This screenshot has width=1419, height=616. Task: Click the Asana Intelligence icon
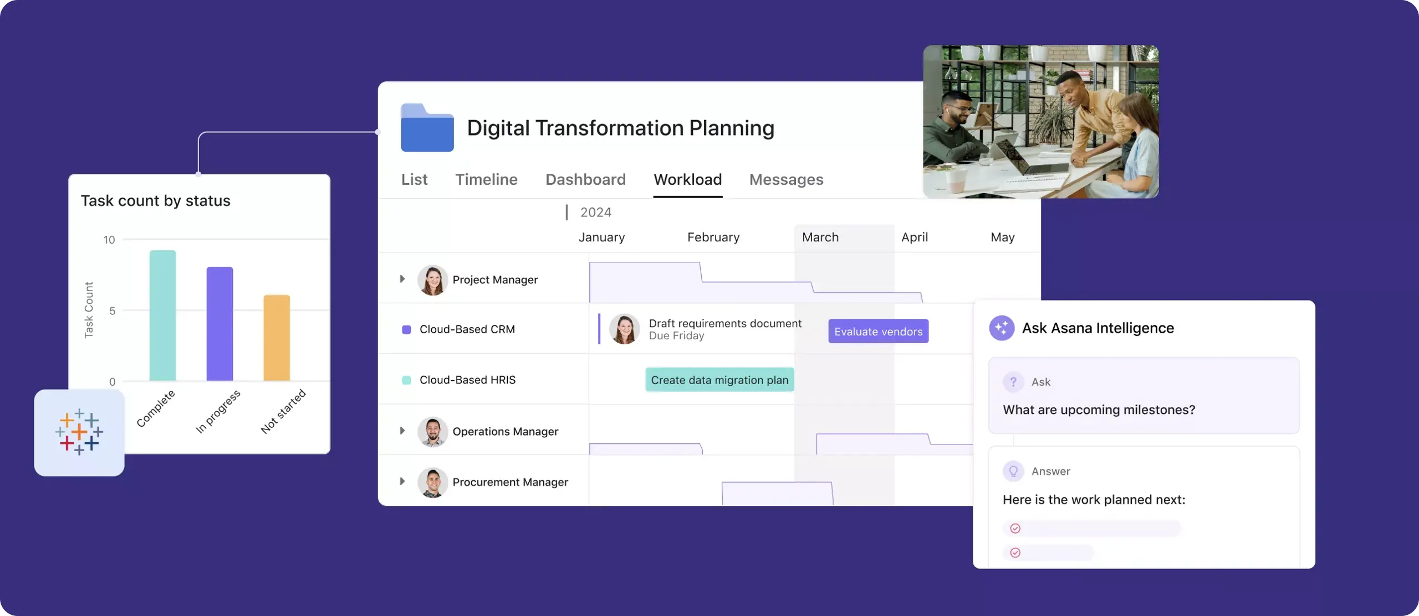pos(1001,327)
